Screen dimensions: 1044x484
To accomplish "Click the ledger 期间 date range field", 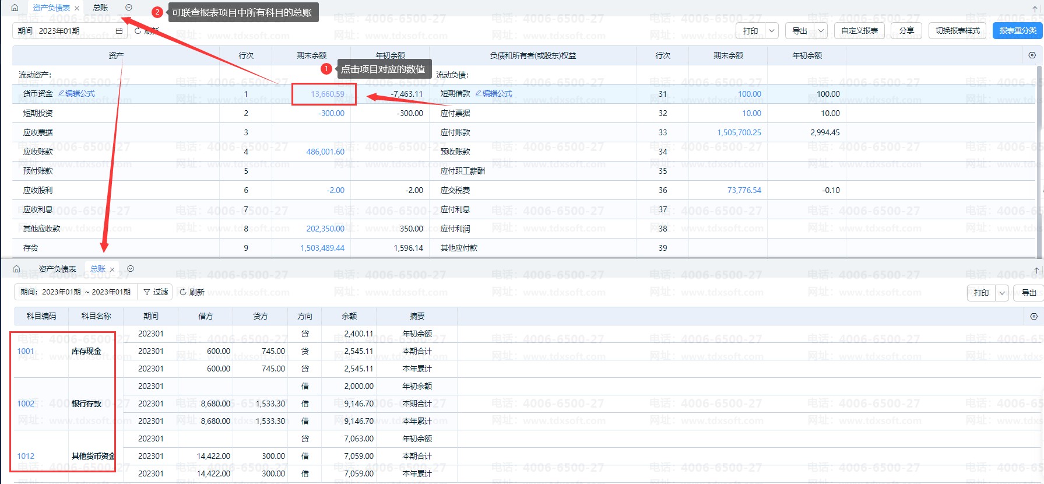I will tap(76, 292).
